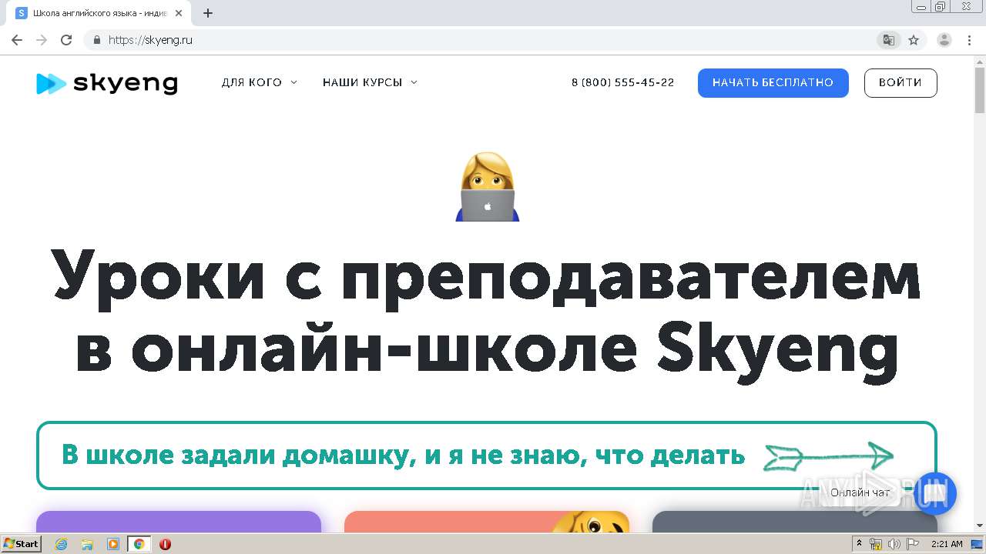The height and width of the screenshot is (554, 986).
Task: Go forward in browser history
Action: pos(42,40)
